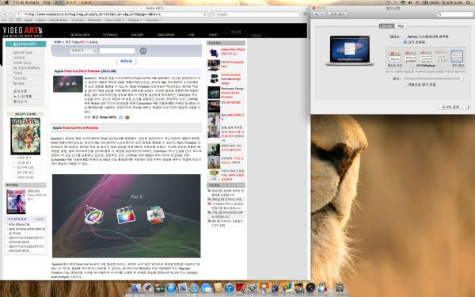
Task: Open the iPhoto icon in the Dock
Action: pyautogui.click(x=299, y=287)
